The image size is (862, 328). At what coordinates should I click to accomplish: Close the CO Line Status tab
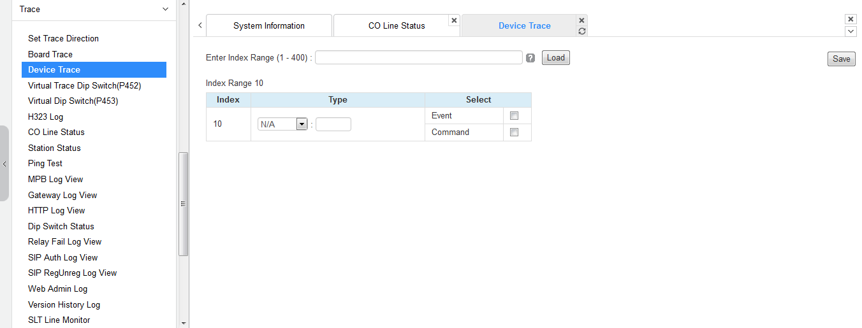454,20
